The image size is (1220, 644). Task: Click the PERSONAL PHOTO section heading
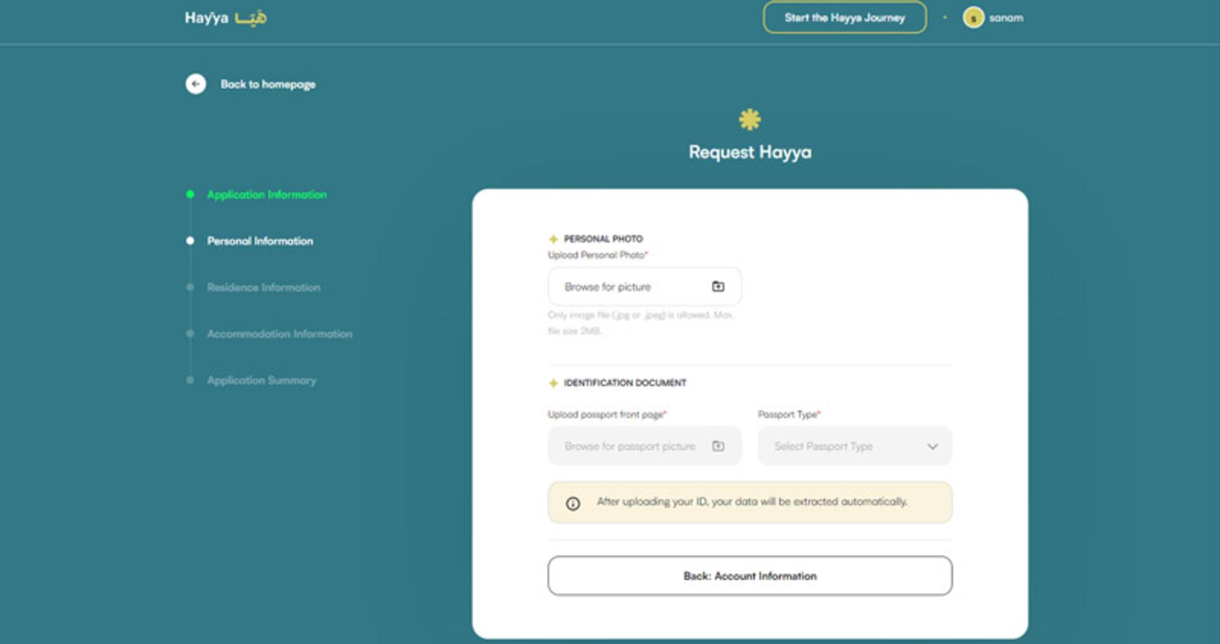[603, 239]
